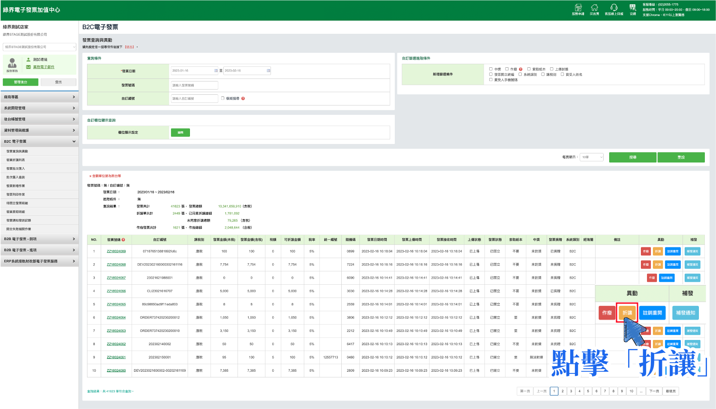Check the 中獎 filter checkbox
The width and height of the screenshot is (716, 409).
(x=491, y=69)
